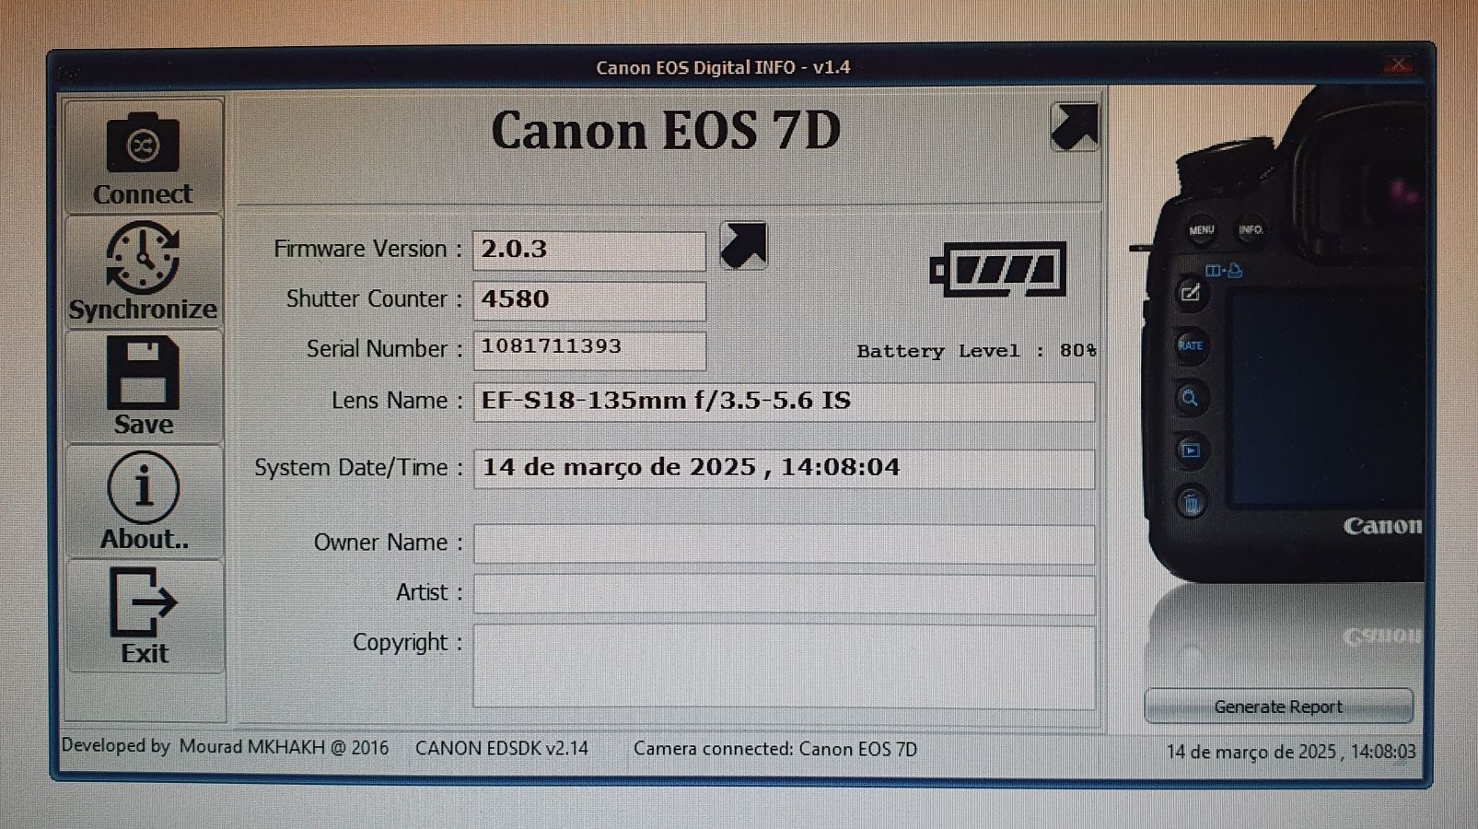This screenshot has height=829, width=1478.
Task: Click the Connect camera icon
Action: pos(143,142)
